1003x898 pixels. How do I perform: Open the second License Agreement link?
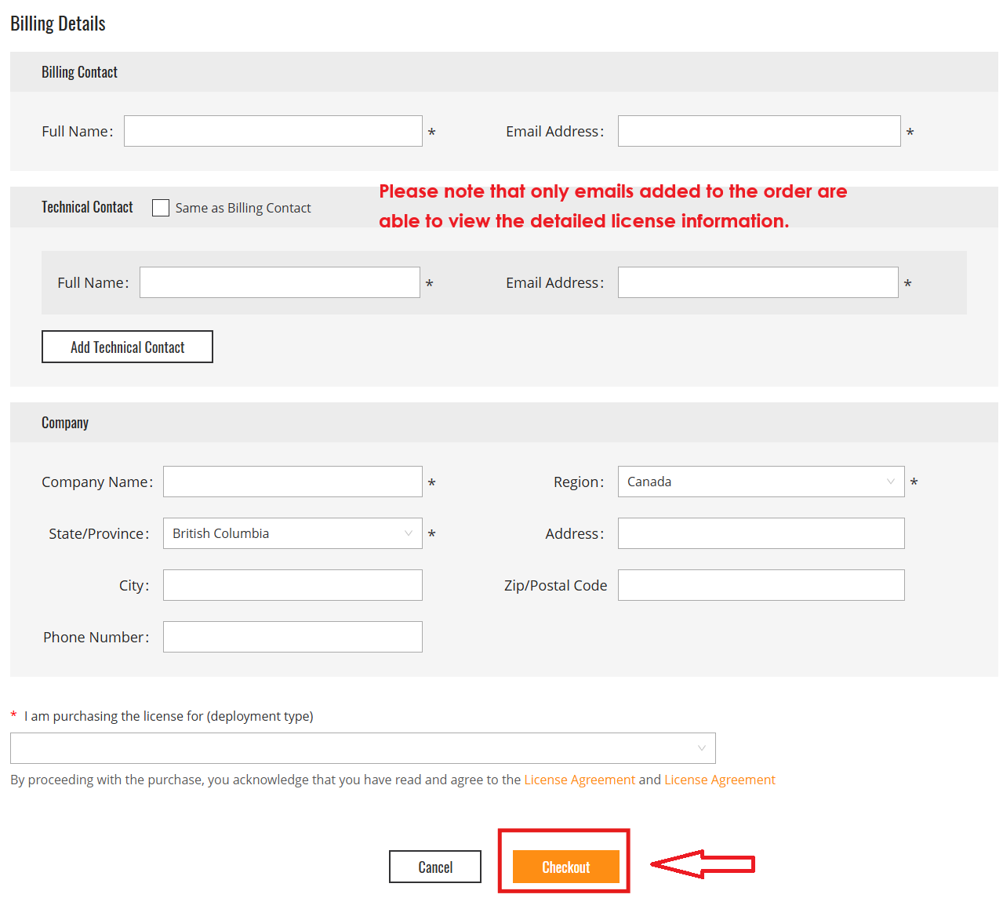coord(719,779)
